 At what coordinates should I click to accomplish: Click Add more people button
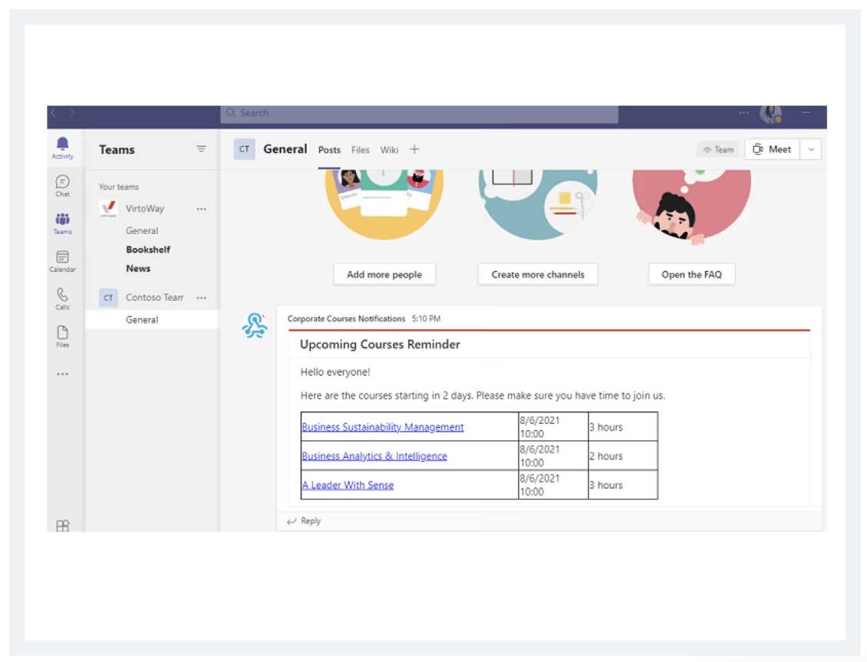[384, 274]
